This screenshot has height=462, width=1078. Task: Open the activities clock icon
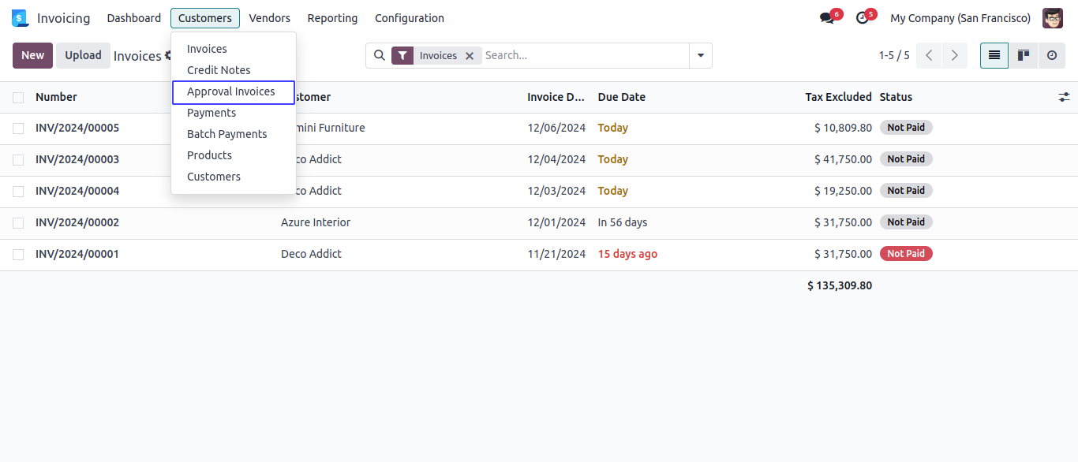[862, 18]
